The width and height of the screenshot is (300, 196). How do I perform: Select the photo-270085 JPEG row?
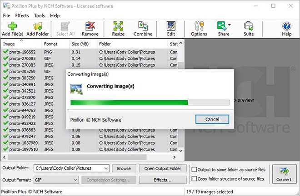pyautogui.click(x=90, y=65)
